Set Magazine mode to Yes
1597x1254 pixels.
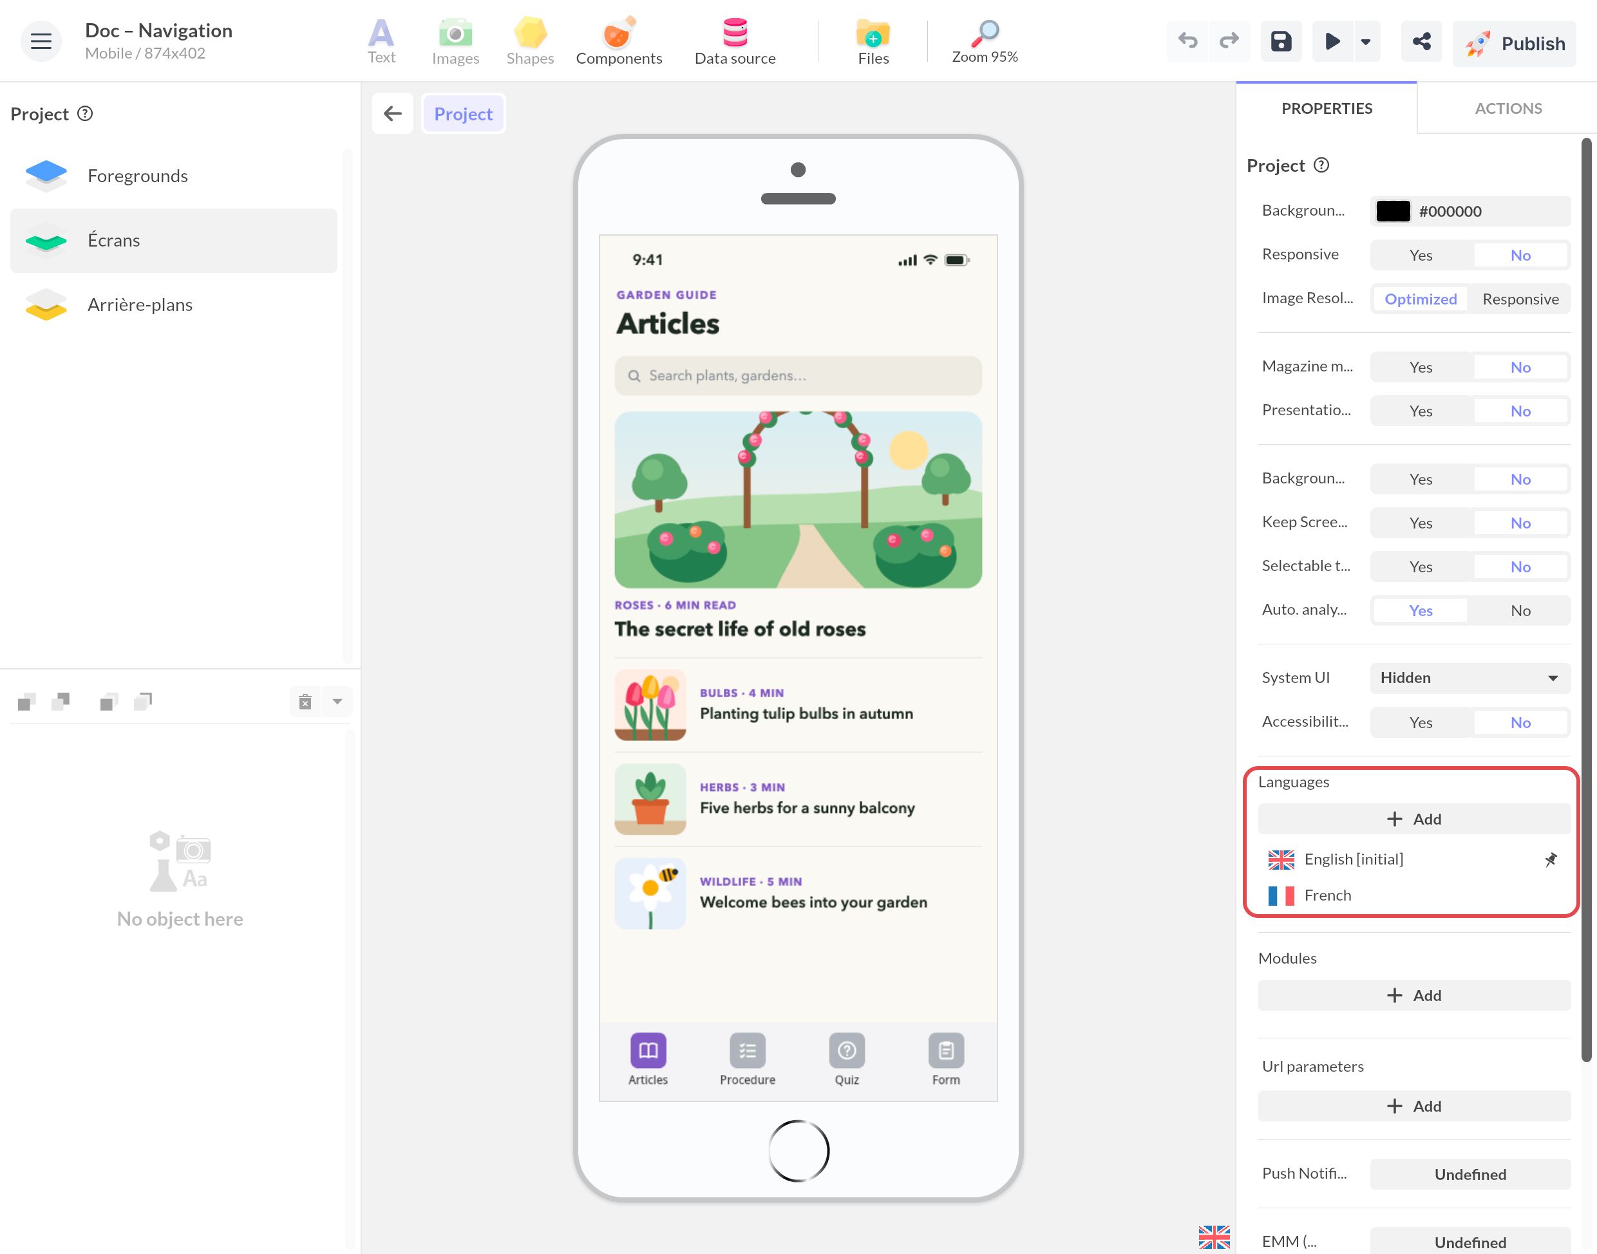click(1421, 367)
